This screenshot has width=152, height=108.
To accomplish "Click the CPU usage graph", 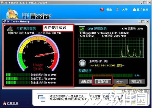I will [111, 48].
